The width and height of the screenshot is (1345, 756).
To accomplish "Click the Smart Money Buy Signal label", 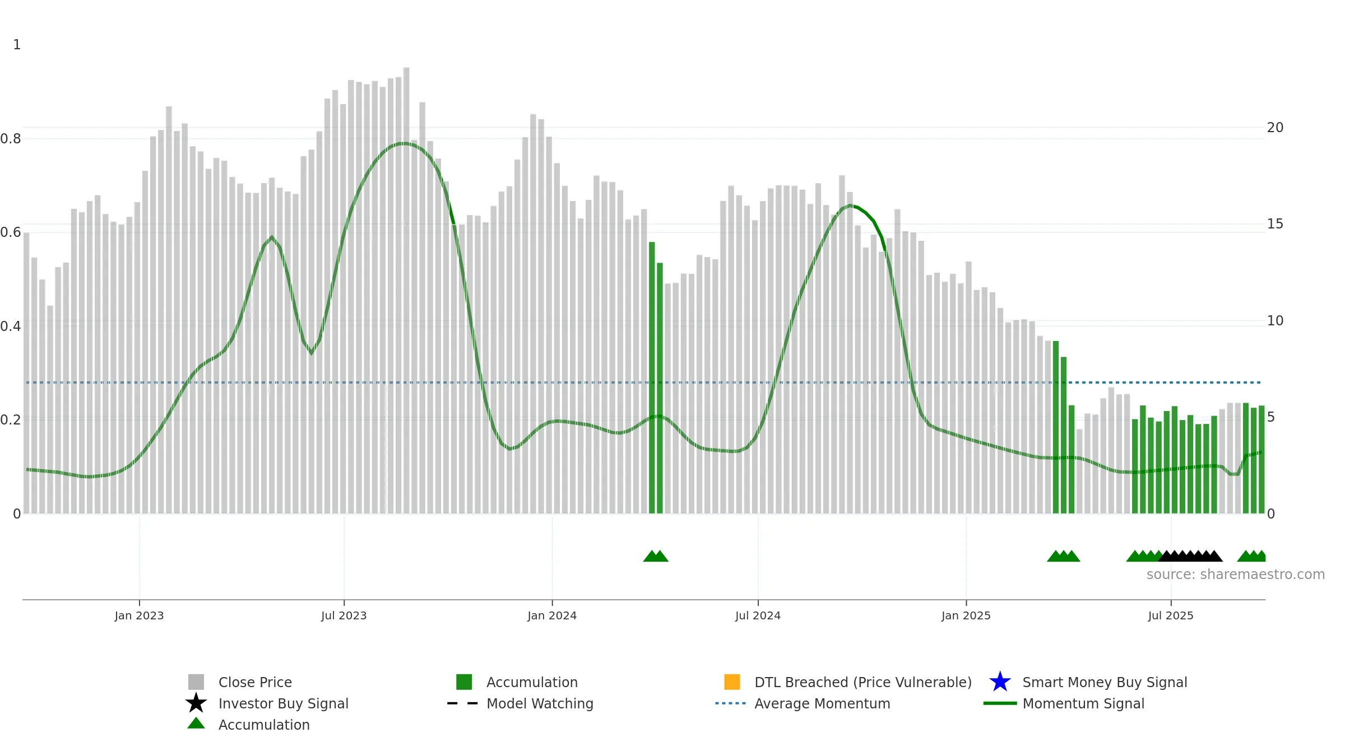I will (x=1105, y=682).
